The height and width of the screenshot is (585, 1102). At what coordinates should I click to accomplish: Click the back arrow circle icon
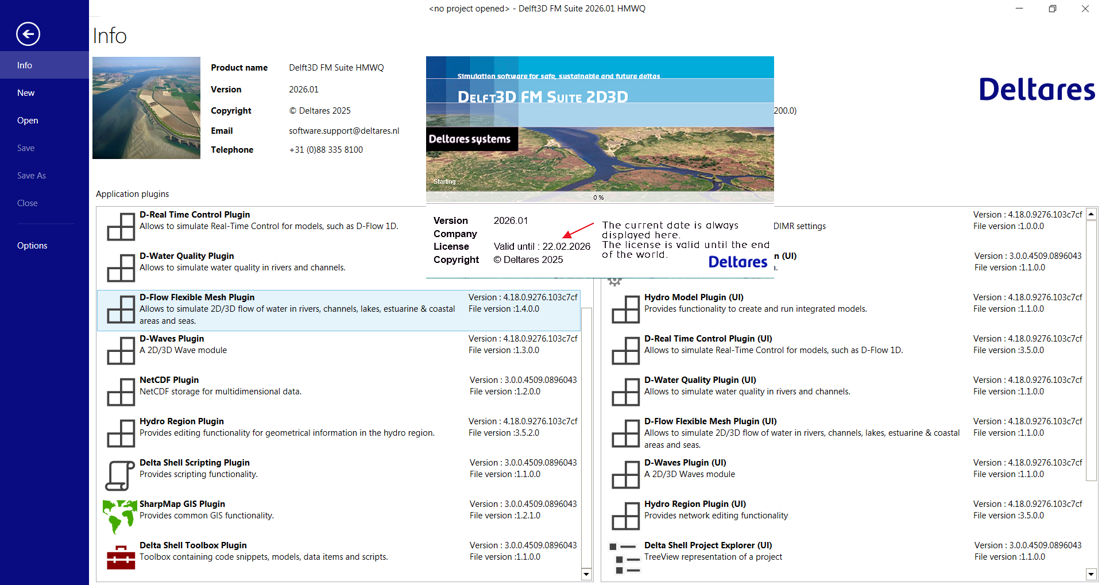pyautogui.click(x=28, y=34)
